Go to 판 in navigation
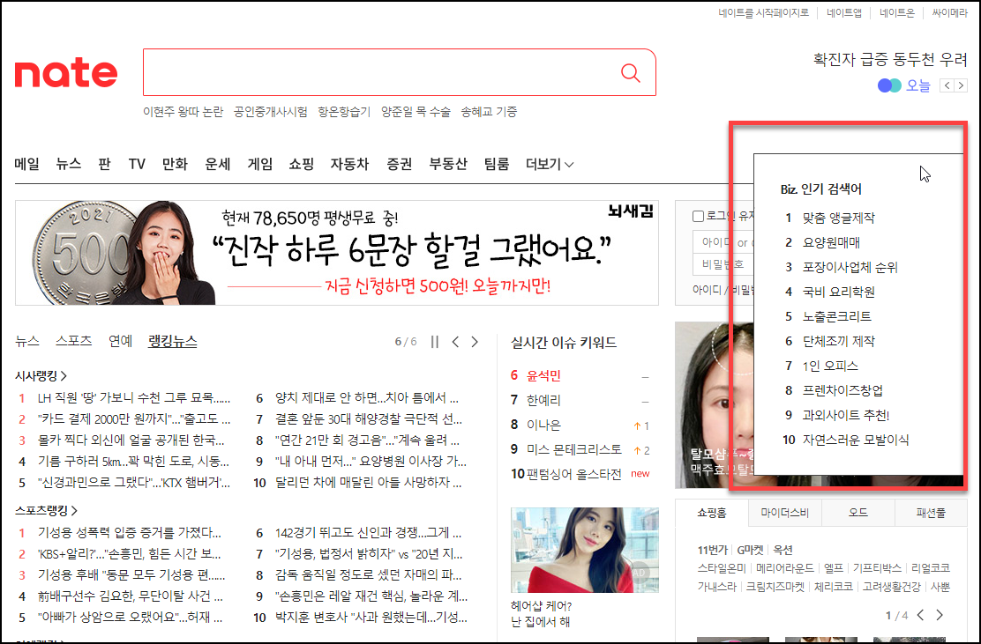 pyautogui.click(x=104, y=164)
